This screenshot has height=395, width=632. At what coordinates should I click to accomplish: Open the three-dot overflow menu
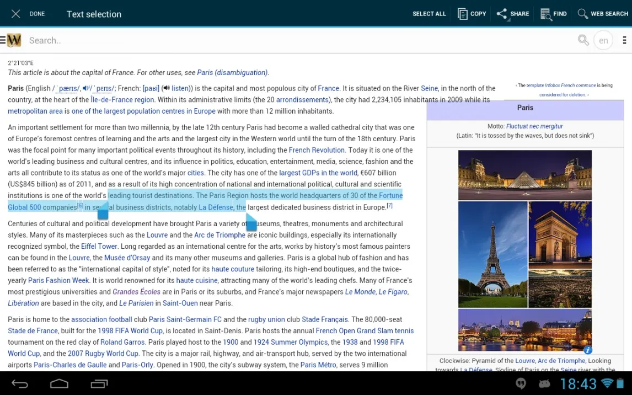[x=624, y=40]
